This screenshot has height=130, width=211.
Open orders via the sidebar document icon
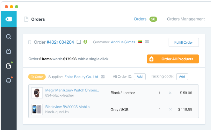pyautogui.click(x=9, y=66)
